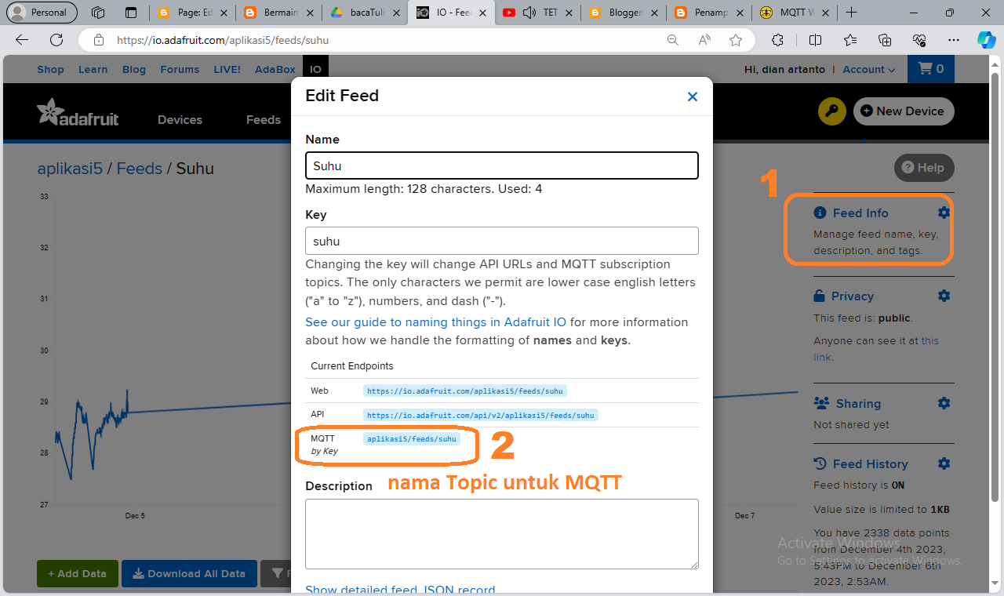Open the Feed Info settings gear
The image size is (1004, 596).
[x=944, y=213]
